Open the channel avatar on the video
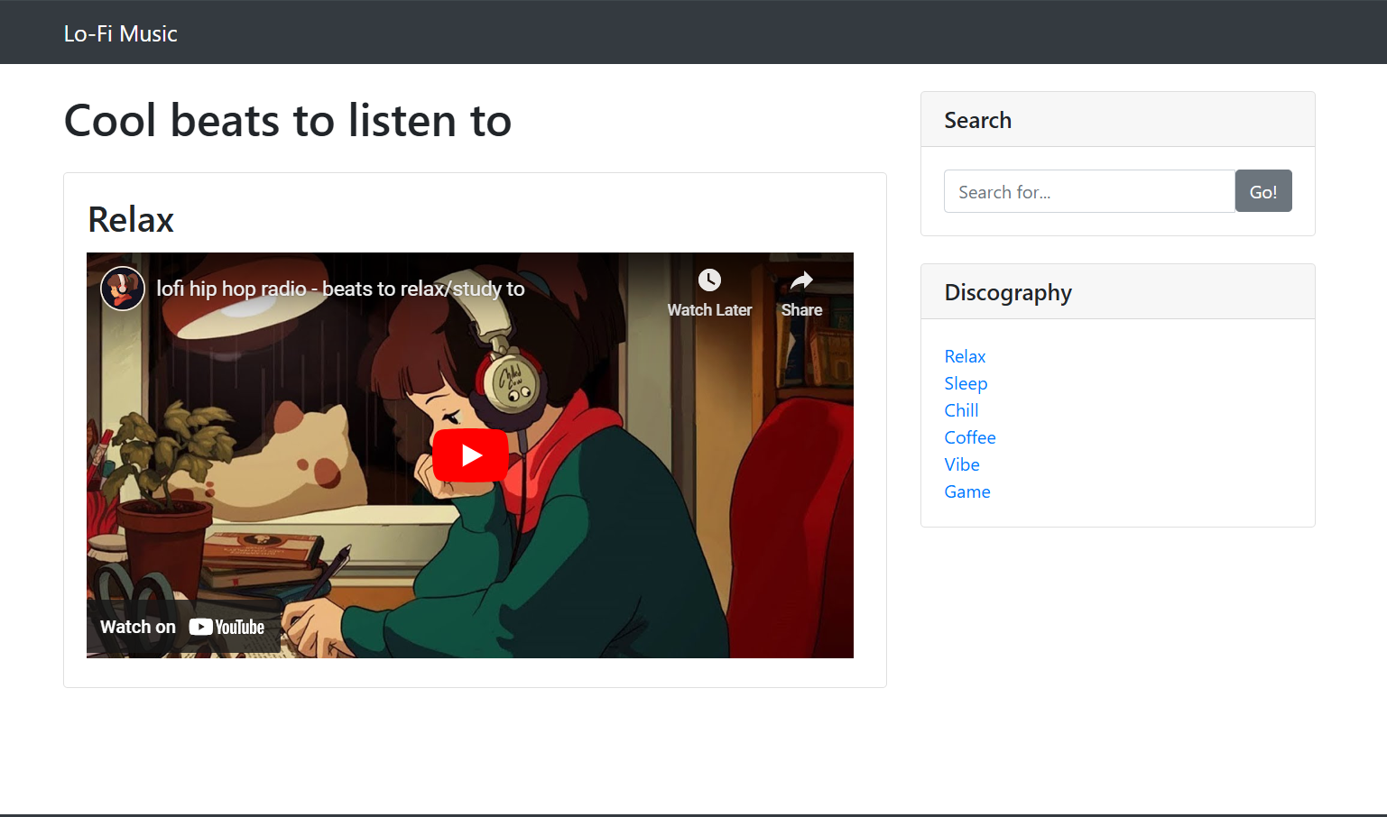 click(123, 289)
